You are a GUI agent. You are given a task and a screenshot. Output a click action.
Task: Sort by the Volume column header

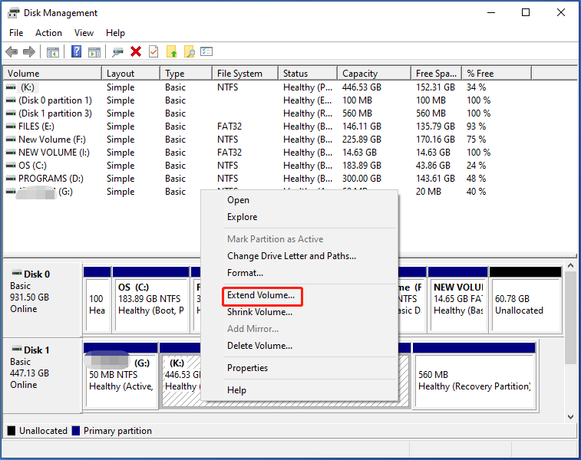click(x=52, y=74)
